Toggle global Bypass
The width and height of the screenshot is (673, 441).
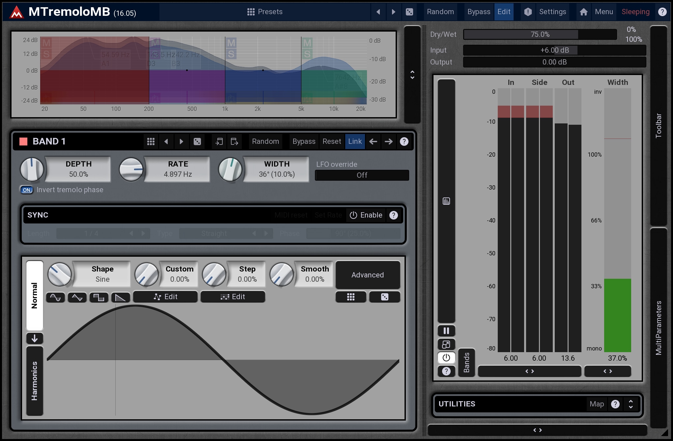coord(479,12)
